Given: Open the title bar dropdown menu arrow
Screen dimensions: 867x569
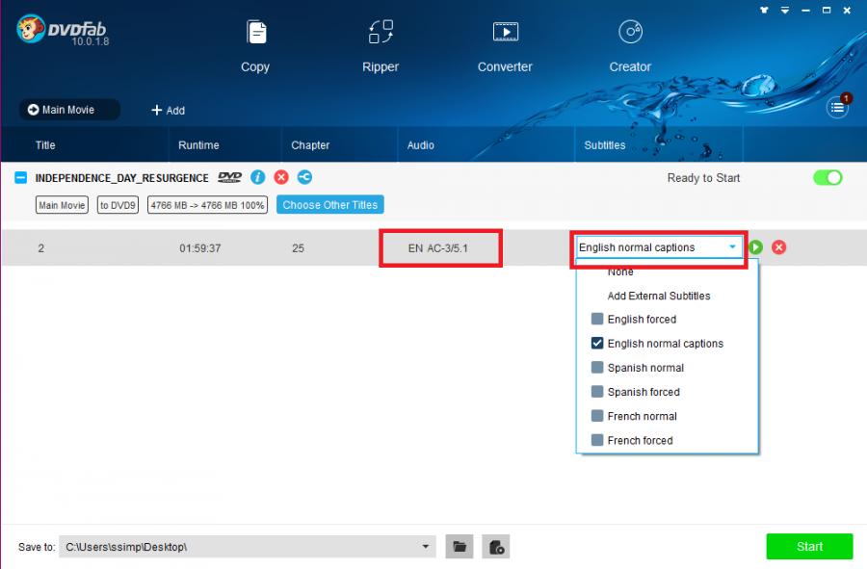Looking at the screenshot, I should 784,10.
